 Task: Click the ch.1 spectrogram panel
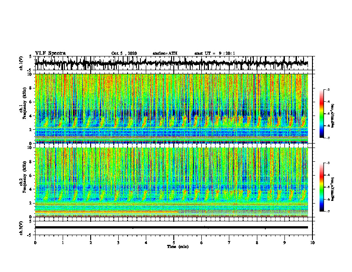[171, 108]
